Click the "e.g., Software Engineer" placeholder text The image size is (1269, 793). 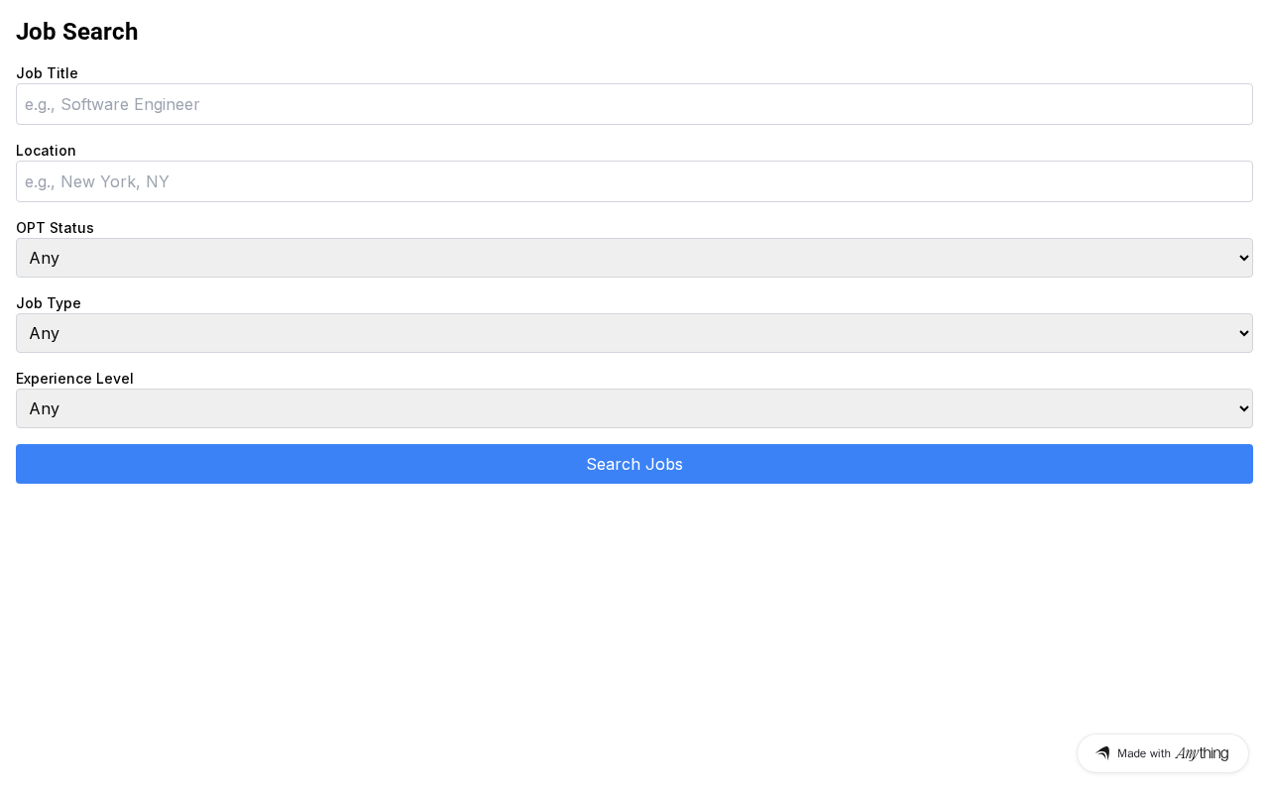click(112, 104)
